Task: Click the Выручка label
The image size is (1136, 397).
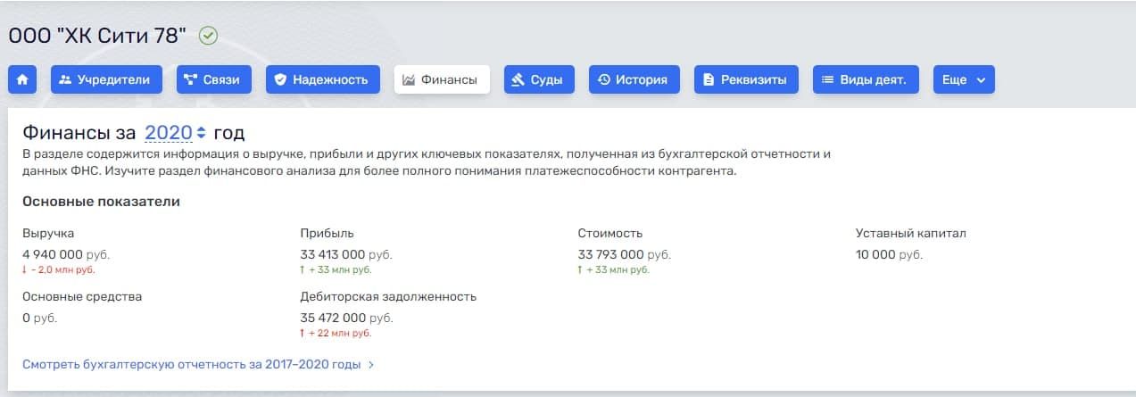Action: coord(48,234)
